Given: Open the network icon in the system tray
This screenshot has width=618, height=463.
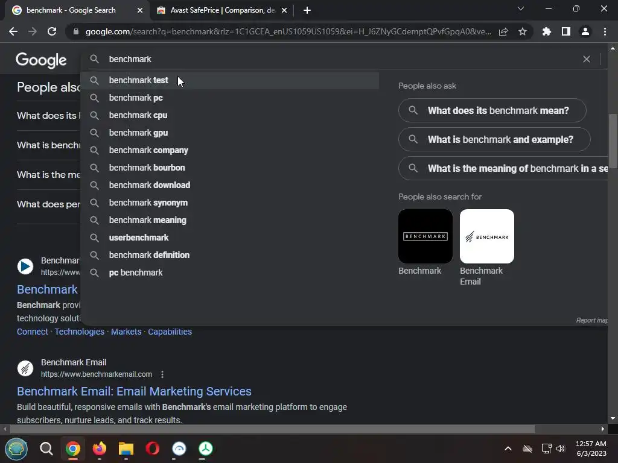Looking at the screenshot, I should click(x=546, y=449).
